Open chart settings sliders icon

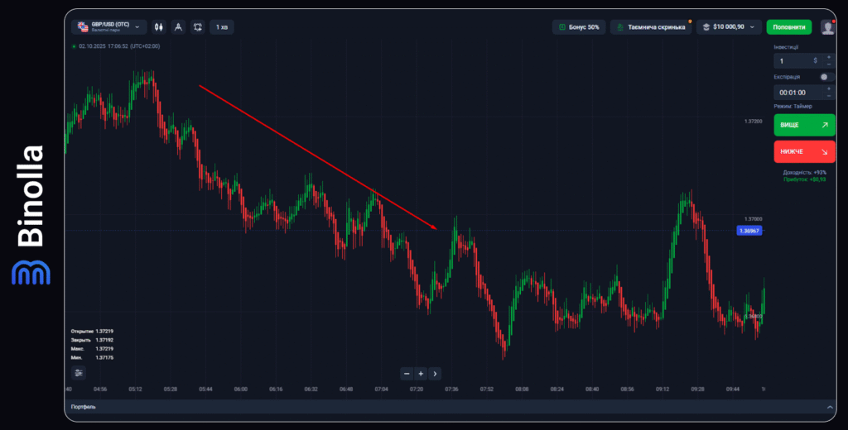pyautogui.click(x=79, y=373)
